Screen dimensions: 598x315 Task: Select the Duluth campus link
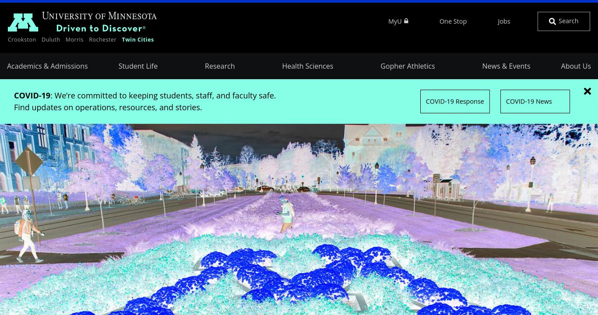click(51, 39)
